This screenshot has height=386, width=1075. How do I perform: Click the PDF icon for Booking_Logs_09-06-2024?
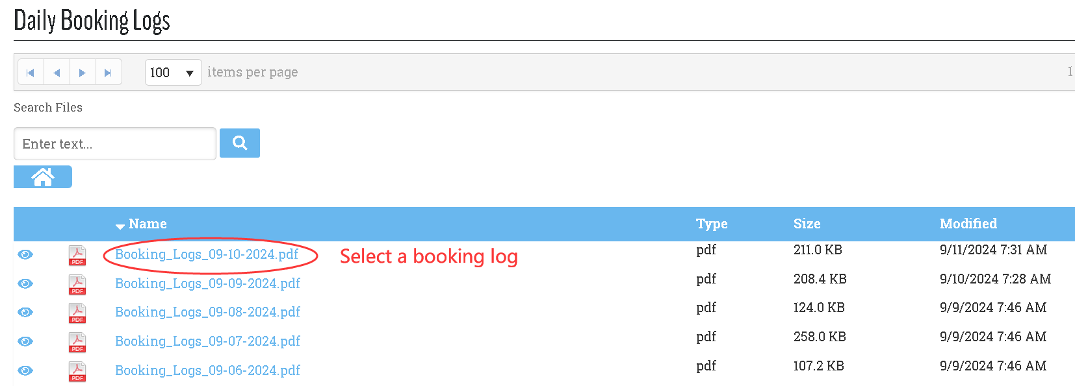point(77,370)
